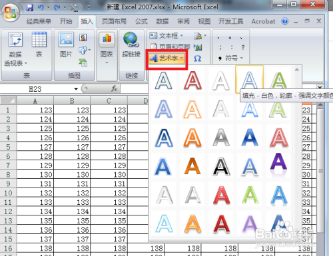Viewport: 333px width, 256px height.
Task: Click the WordArt gallery scroll up arrow
Action: pos(296,70)
